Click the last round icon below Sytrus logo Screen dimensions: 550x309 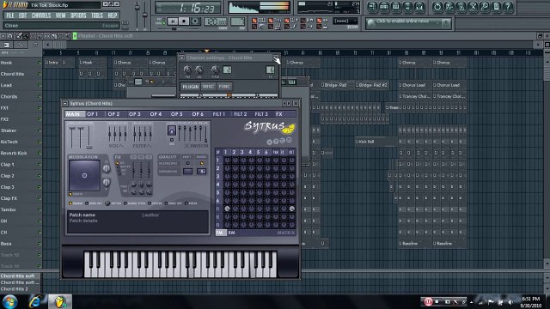pos(289,140)
